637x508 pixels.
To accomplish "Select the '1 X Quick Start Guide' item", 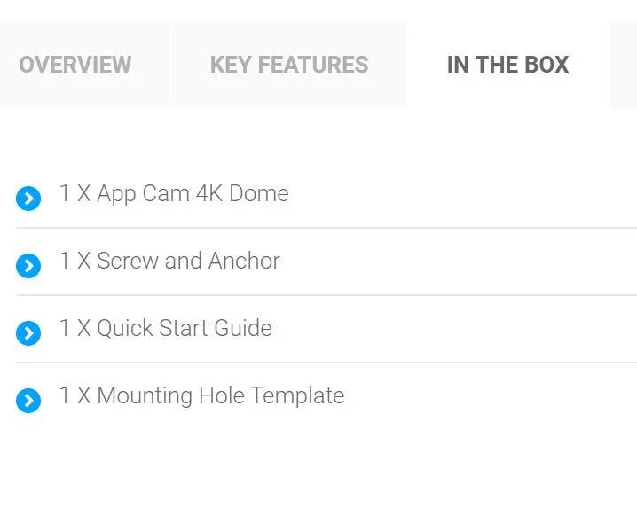I will click(x=166, y=328).
